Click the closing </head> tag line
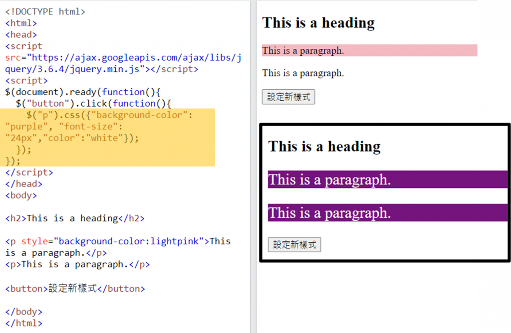The height and width of the screenshot is (333, 511). click(24, 184)
